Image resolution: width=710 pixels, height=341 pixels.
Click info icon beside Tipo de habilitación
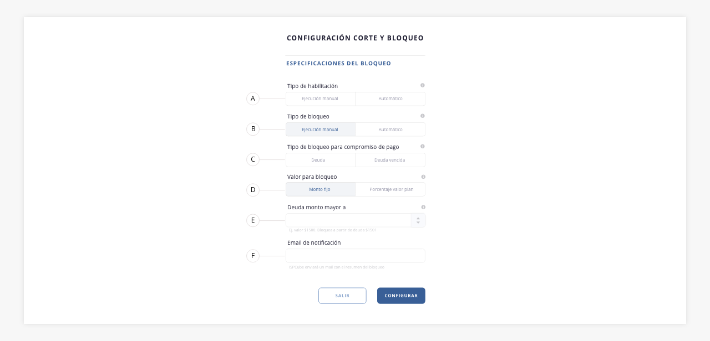423,85
